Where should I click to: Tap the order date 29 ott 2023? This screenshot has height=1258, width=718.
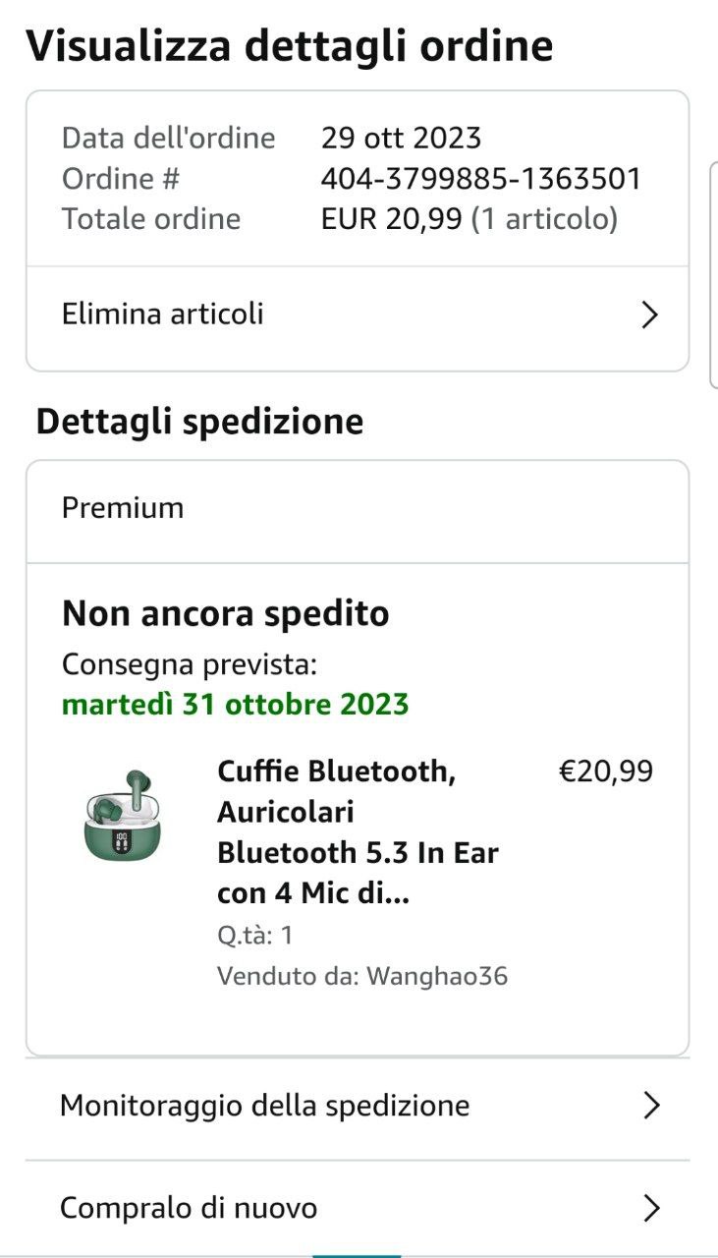[401, 138]
